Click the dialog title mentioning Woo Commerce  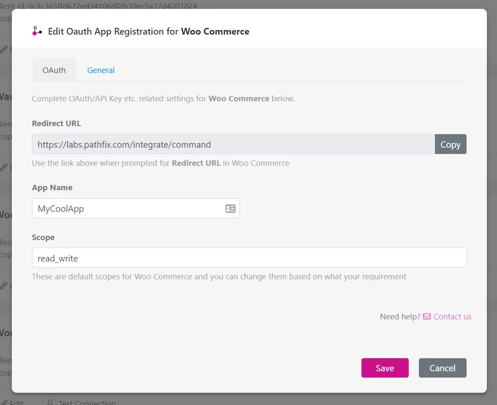149,31
